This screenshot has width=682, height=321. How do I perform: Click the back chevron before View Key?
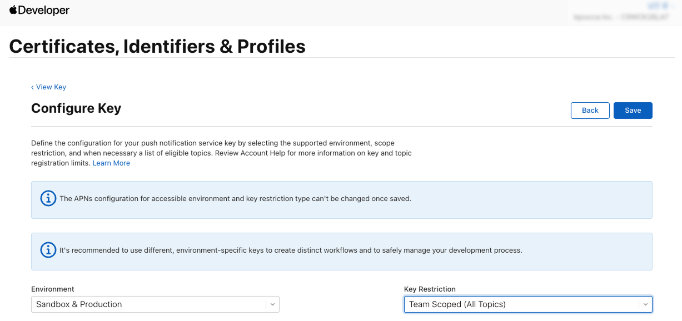pos(32,87)
